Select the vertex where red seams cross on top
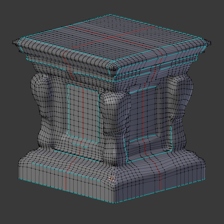Screen dimensions: 224x224 (112, 38)
